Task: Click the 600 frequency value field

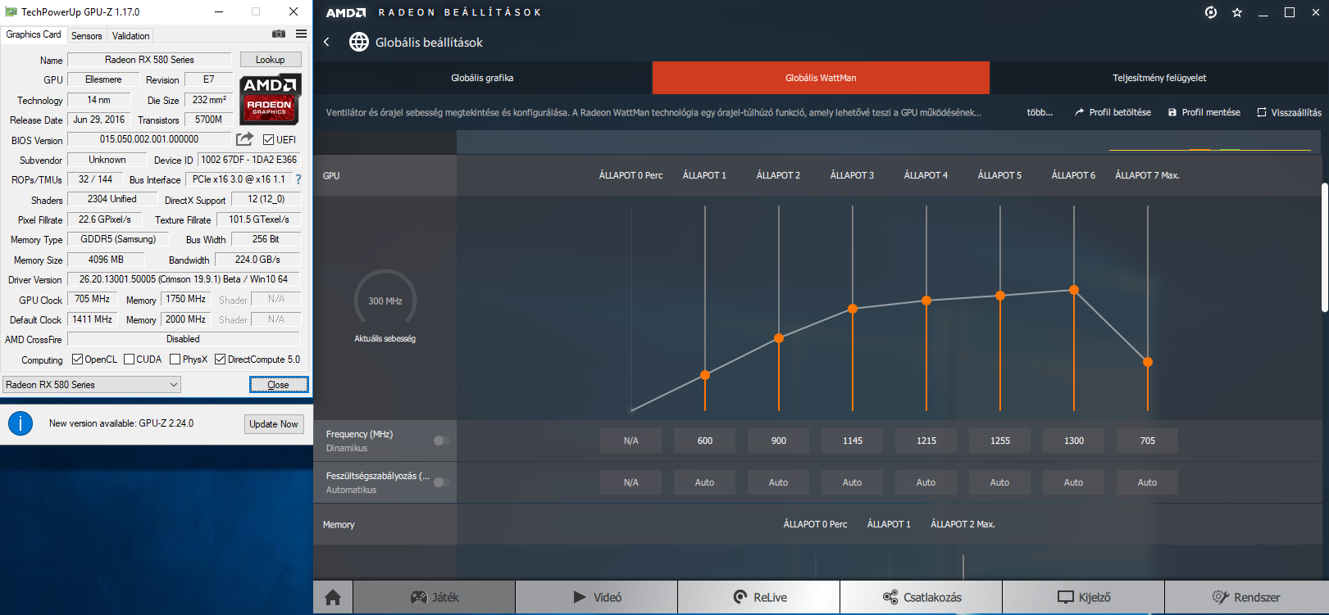Action: click(x=705, y=441)
